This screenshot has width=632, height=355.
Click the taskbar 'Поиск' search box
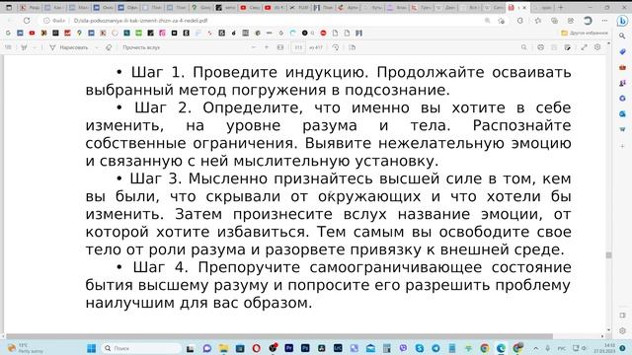pos(141,348)
